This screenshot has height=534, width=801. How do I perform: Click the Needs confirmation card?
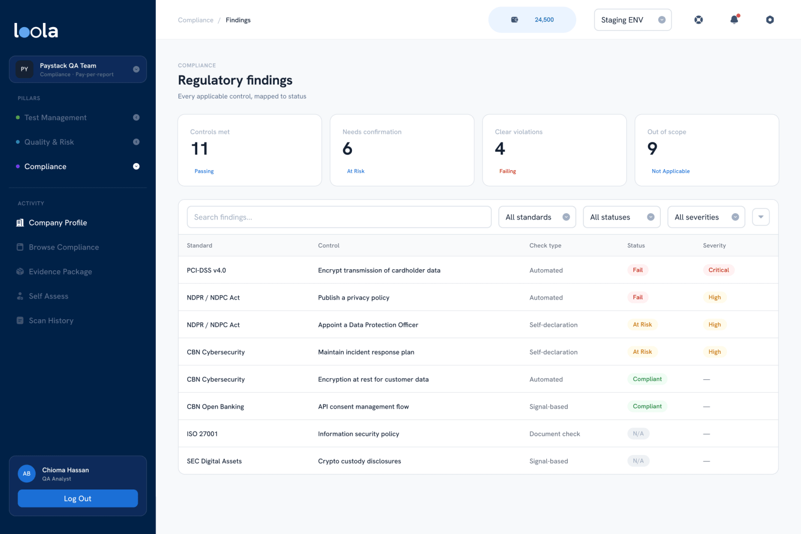click(x=402, y=150)
